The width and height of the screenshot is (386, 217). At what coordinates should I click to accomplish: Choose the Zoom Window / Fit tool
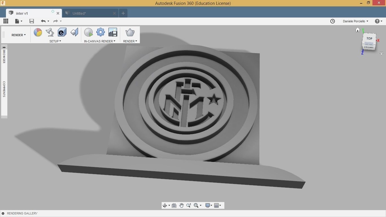(196, 205)
